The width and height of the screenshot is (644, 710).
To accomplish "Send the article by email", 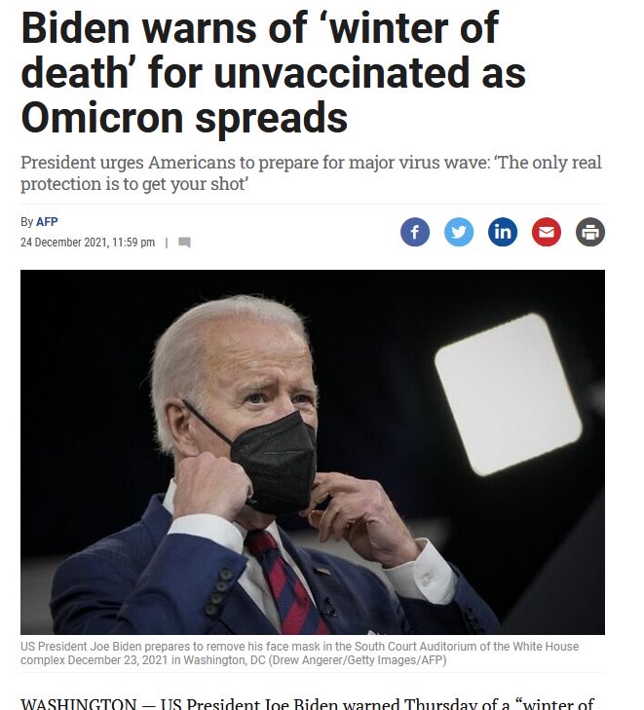I will 547,232.
